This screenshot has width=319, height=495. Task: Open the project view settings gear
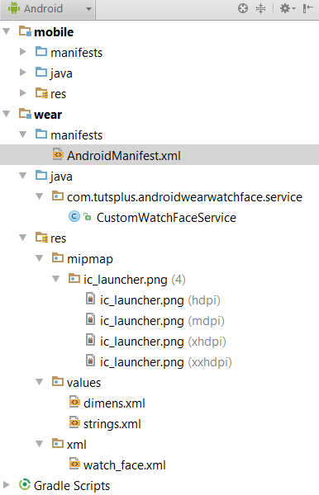pyautogui.click(x=287, y=8)
